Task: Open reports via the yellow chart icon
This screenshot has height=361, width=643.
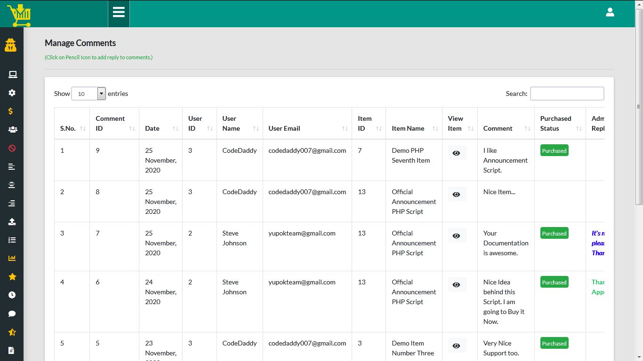Action: [x=12, y=258]
